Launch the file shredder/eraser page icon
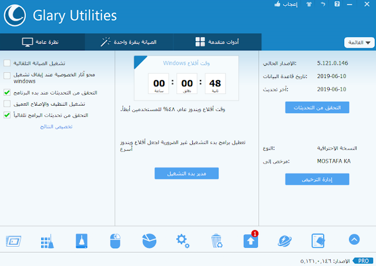Image resolution: width=376 pixels, height=266 pixels. pyautogui.click(x=318, y=241)
